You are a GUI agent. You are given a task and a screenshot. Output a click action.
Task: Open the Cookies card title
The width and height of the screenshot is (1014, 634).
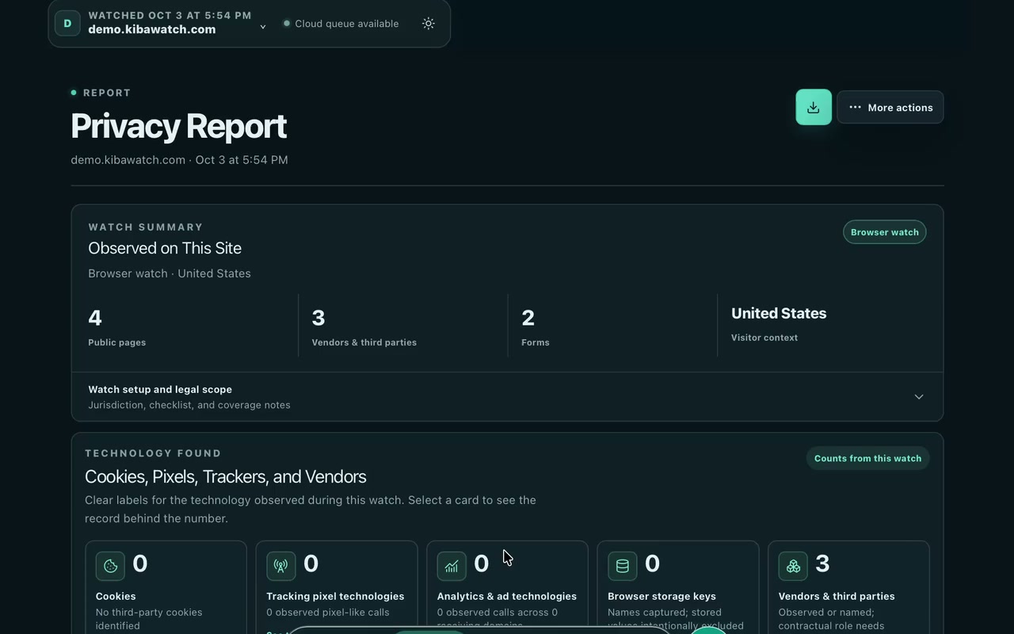tap(116, 596)
